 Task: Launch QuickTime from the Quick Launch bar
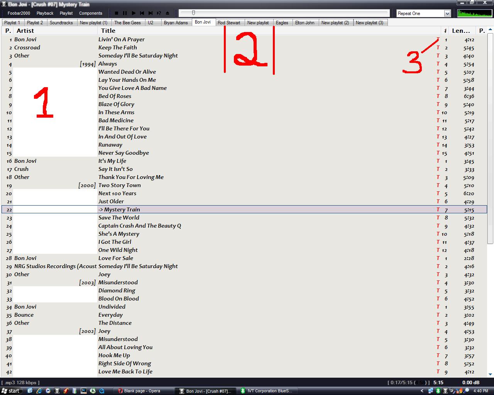102,391
